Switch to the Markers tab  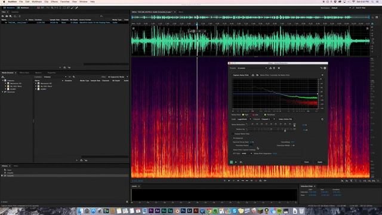(38, 73)
